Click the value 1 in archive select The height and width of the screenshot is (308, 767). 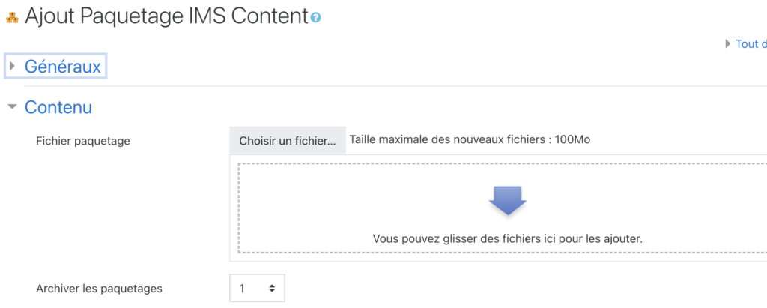242,289
